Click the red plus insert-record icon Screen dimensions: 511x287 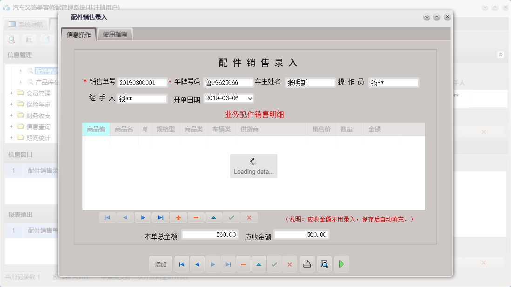click(x=178, y=217)
